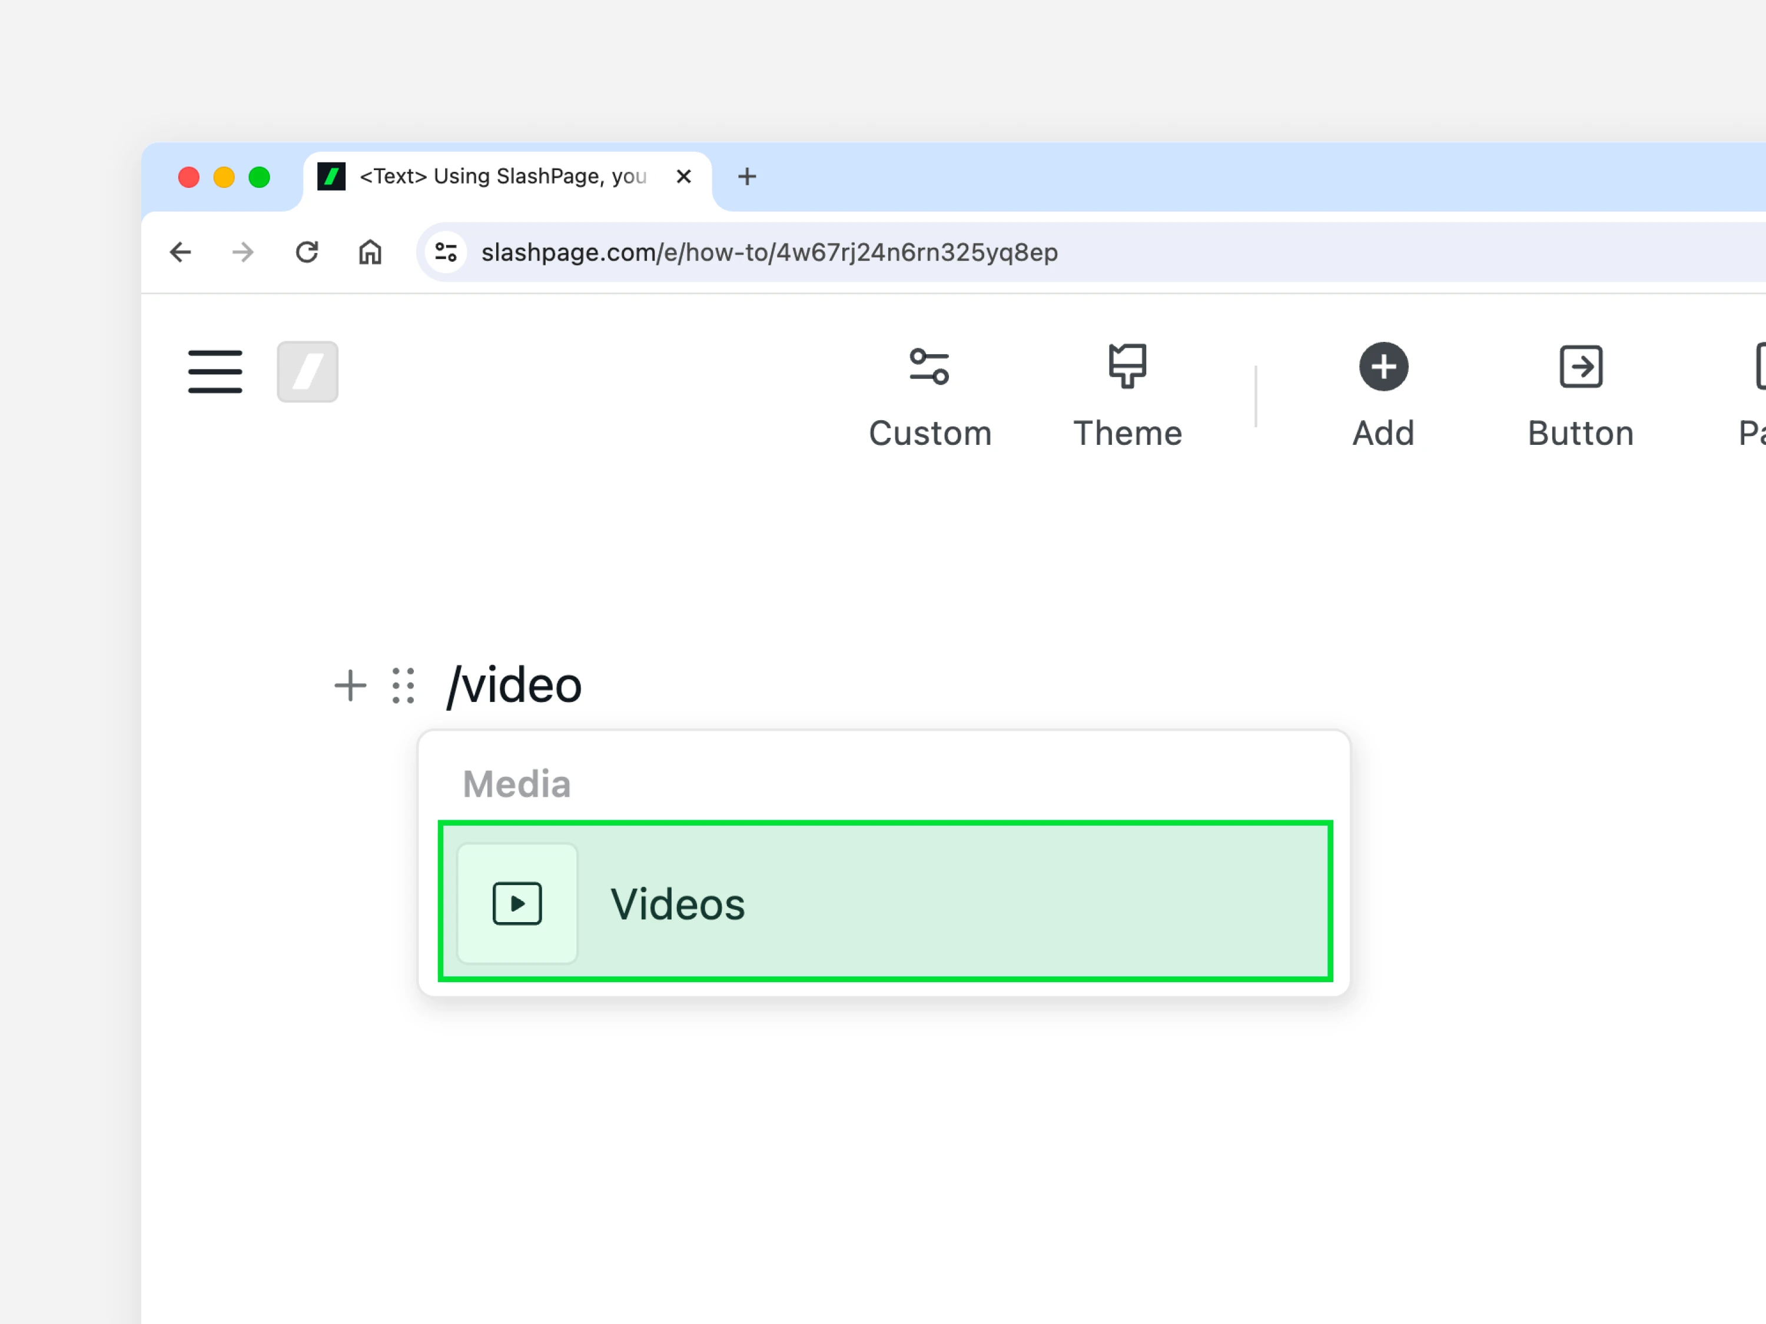Viewport: 1766px width, 1324px height.
Task: Go back in browser history
Action: pos(181,252)
